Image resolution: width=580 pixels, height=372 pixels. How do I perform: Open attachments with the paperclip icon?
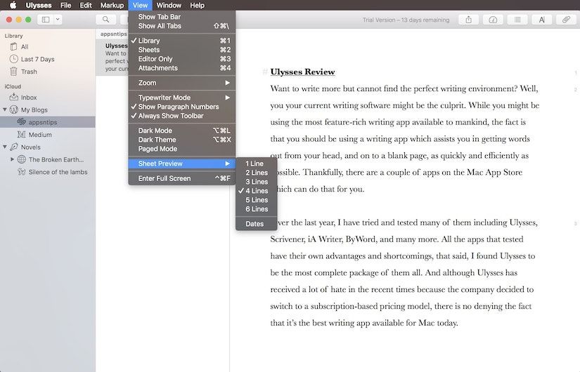[567, 20]
